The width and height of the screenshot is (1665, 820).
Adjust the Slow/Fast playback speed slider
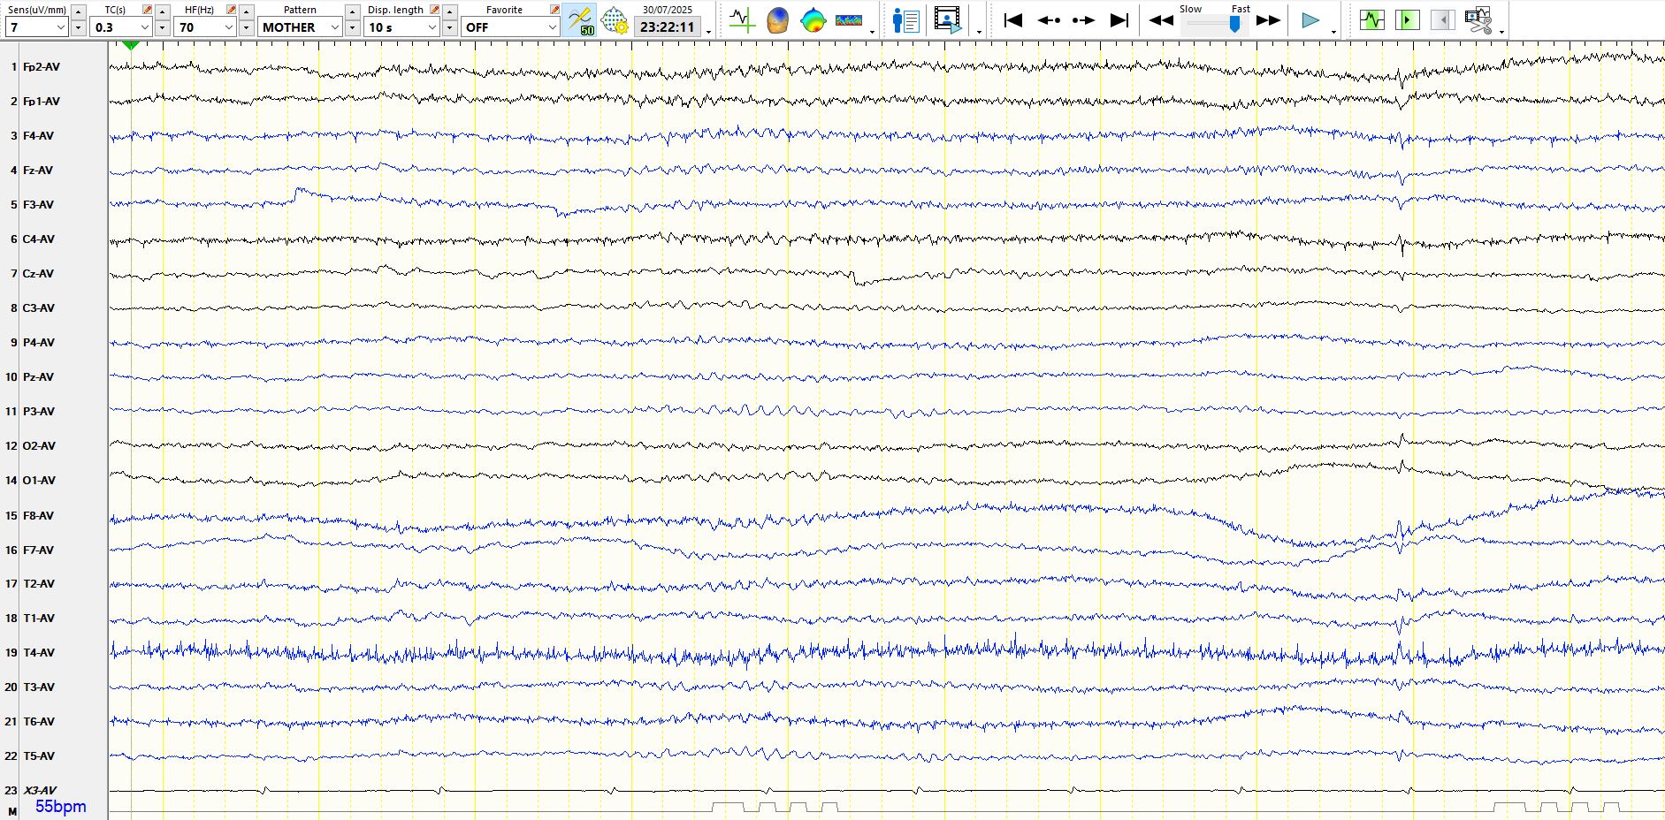coord(1234,25)
